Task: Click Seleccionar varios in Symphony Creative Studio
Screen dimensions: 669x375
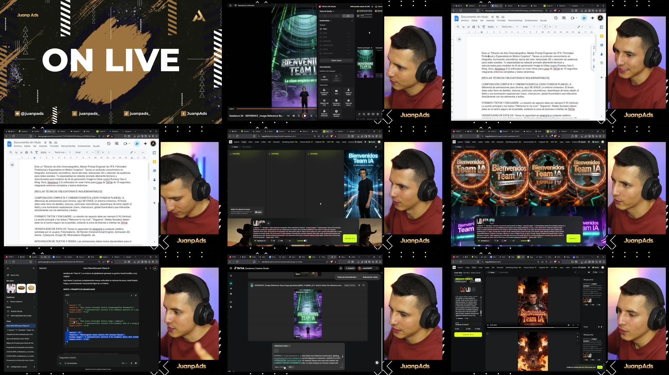Action: click(x=370, y=277)
